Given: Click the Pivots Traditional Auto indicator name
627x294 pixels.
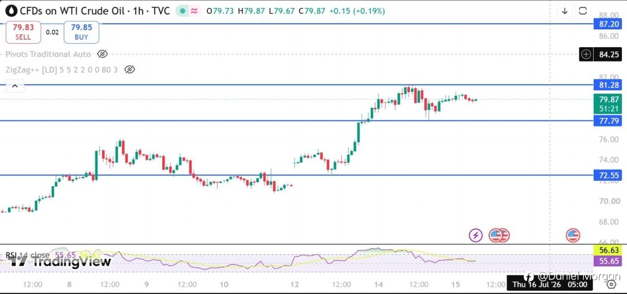Looking at the screenshot, I should click(x=48, y=54).
